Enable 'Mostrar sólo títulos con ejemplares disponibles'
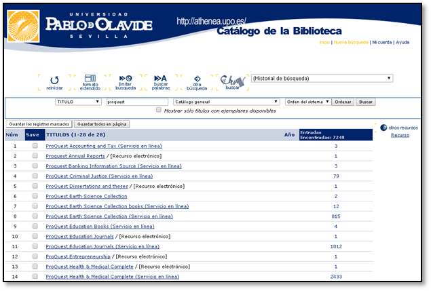This screenshot has width=431, height=291. point(159,110)
